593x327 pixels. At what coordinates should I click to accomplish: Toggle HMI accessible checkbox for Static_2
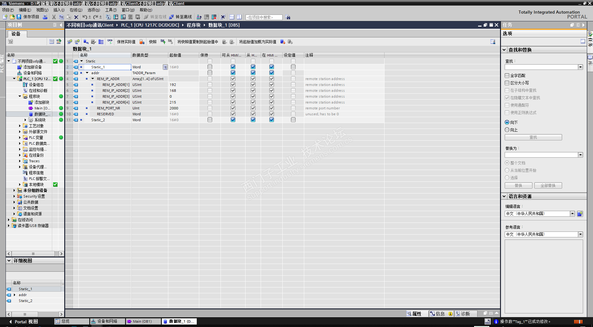tap(233, 120)
